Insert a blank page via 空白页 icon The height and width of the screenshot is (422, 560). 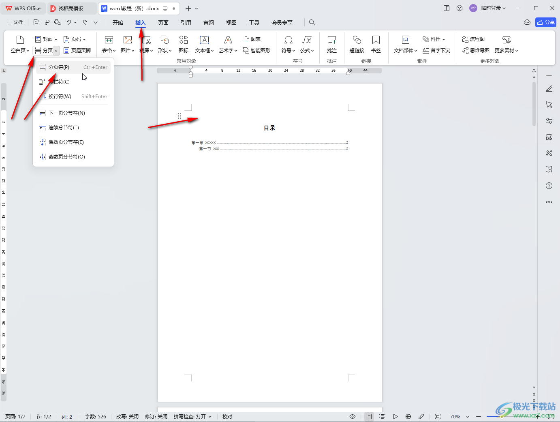point(20,40)
